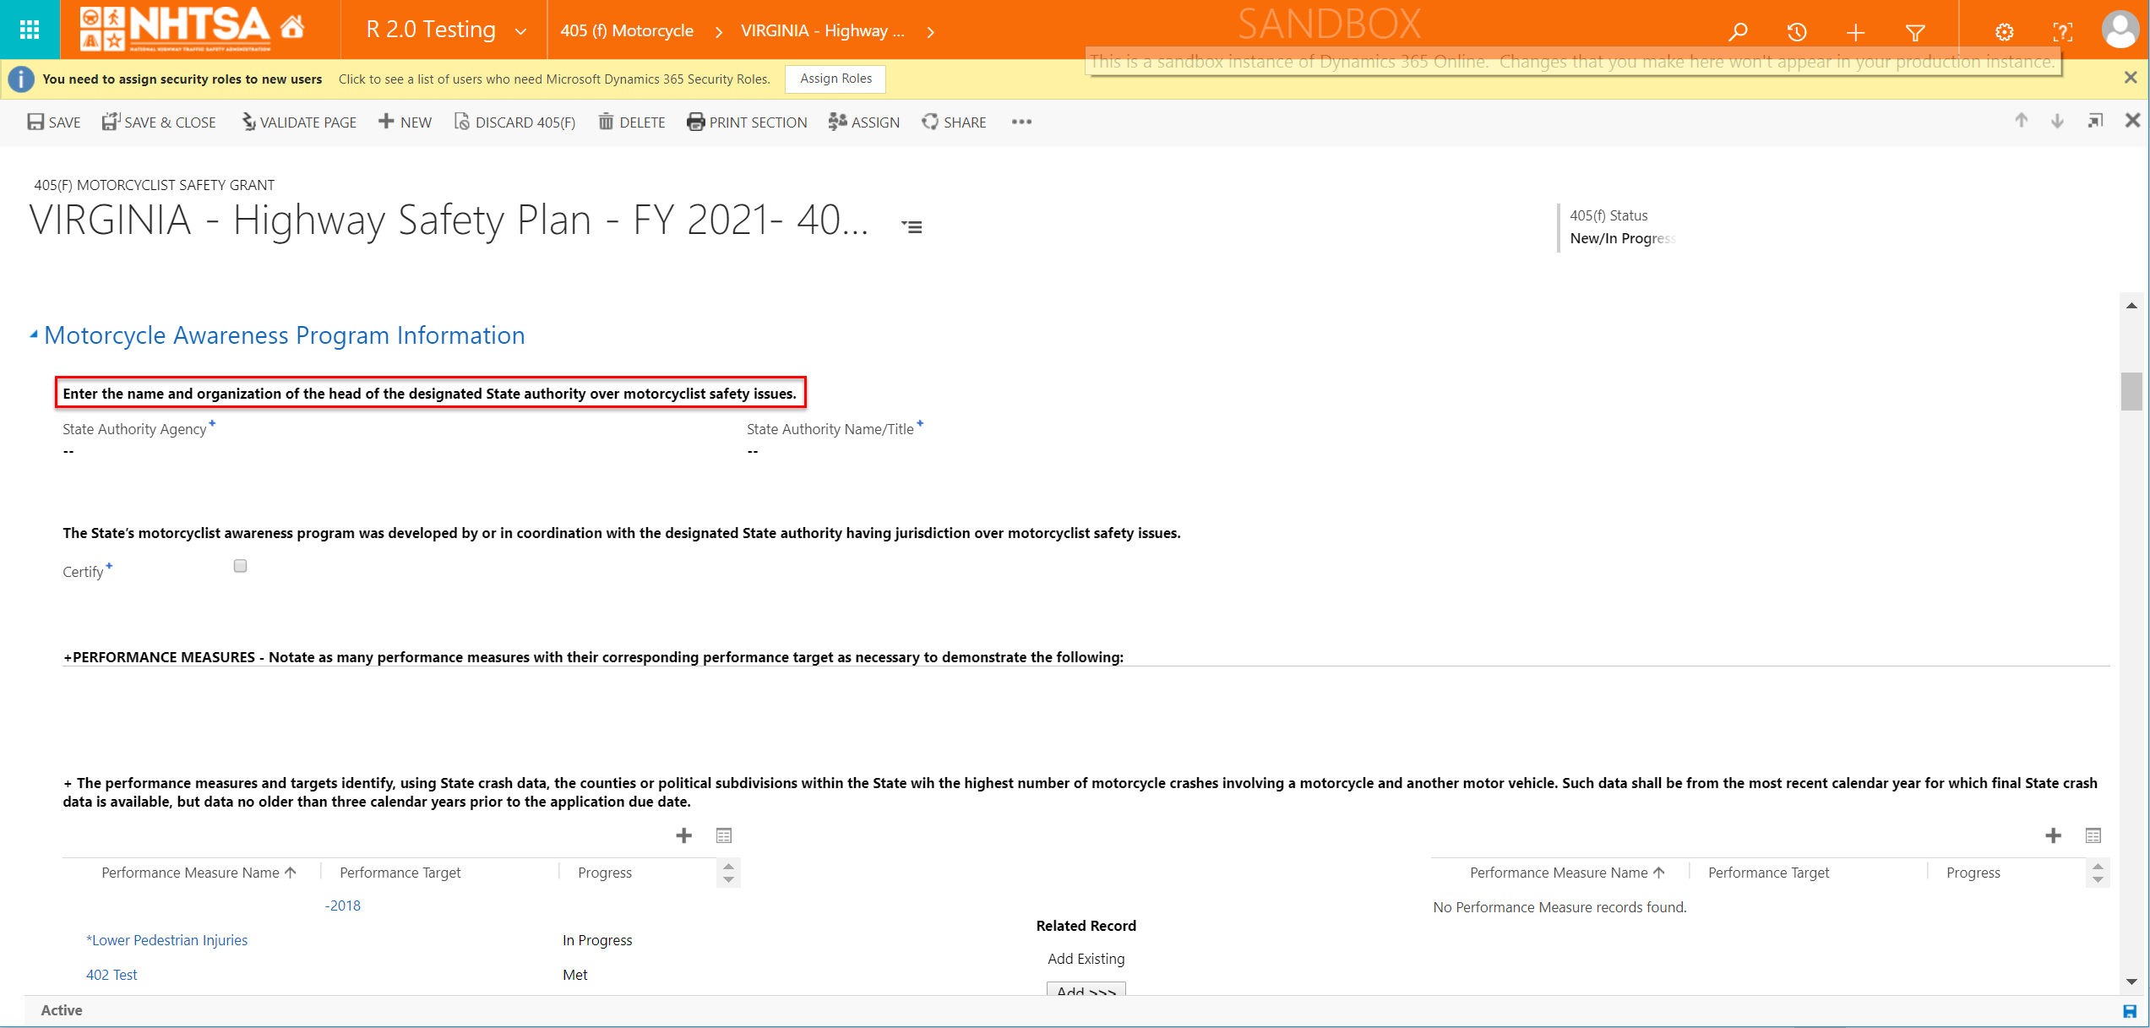Image resolution: width=2150 pixels, height=1028 pixels.
Task: Click the advanced find filter icon
Action: pos(1915,32)
